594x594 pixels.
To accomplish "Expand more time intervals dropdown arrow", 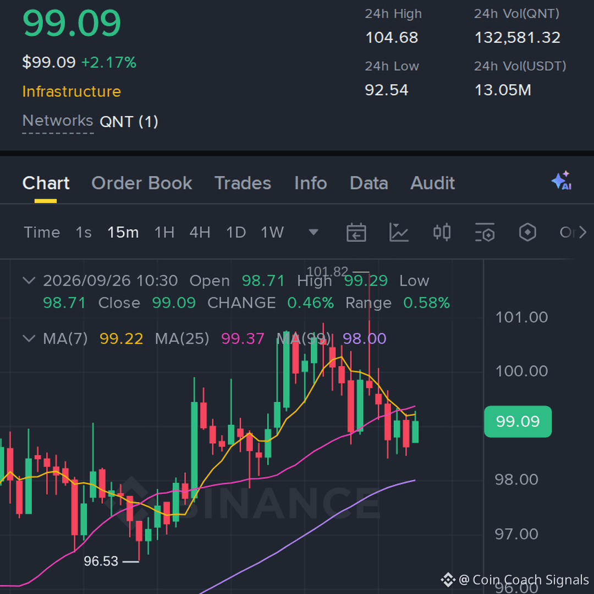I will [x=313, y=232].
